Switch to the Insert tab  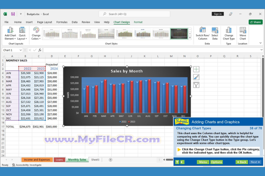click(x=29, y=22)
